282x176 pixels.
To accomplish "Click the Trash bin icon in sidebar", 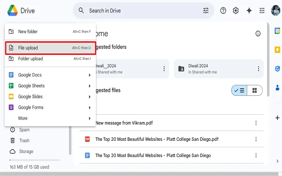I will pos(12,140).
